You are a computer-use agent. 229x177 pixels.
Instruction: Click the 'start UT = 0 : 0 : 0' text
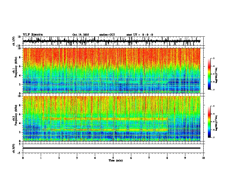[x=140, y=35]
